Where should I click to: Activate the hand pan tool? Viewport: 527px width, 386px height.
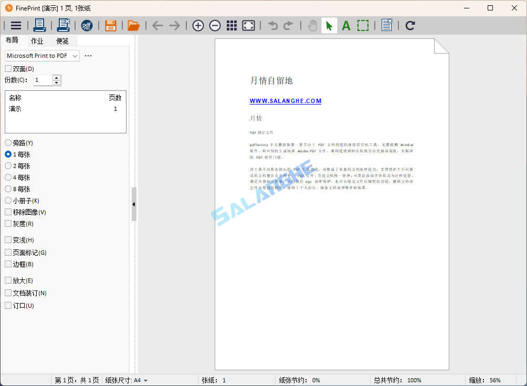pos(312,25)
